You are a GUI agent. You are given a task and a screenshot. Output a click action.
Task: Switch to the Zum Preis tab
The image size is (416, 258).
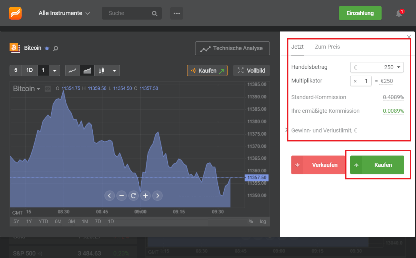pos(327,47)
